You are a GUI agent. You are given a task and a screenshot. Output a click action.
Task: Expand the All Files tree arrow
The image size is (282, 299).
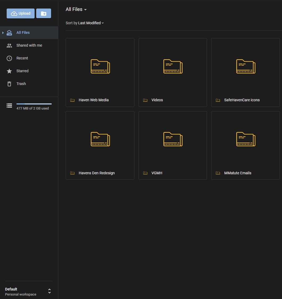pyautogui.click(x=3, y=33)
